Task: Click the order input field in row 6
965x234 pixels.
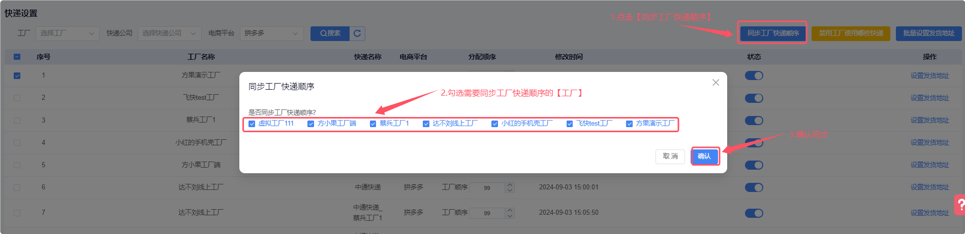Action: pyautogui.click(x=487, y=188)
